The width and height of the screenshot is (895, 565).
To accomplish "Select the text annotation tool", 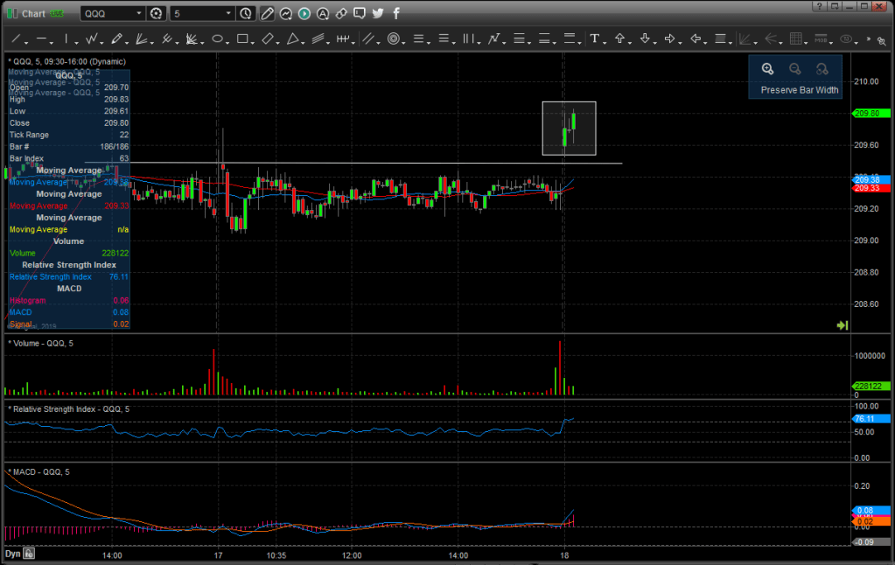I will [595, 38].
